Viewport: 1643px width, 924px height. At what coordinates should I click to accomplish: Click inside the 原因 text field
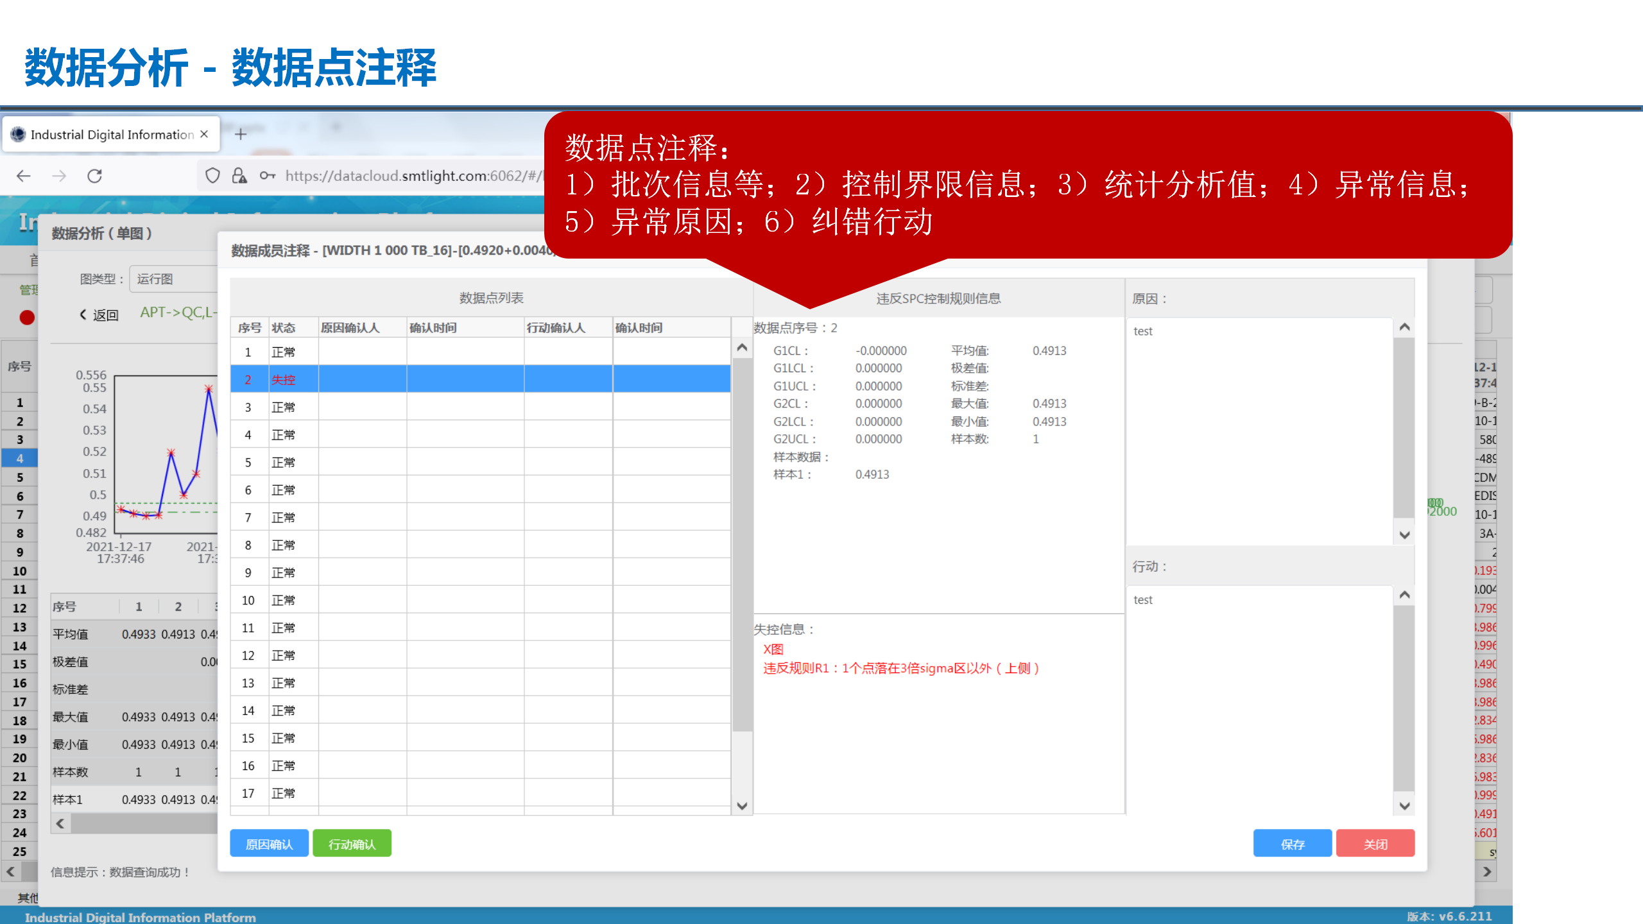click(x=1258, y=430)
